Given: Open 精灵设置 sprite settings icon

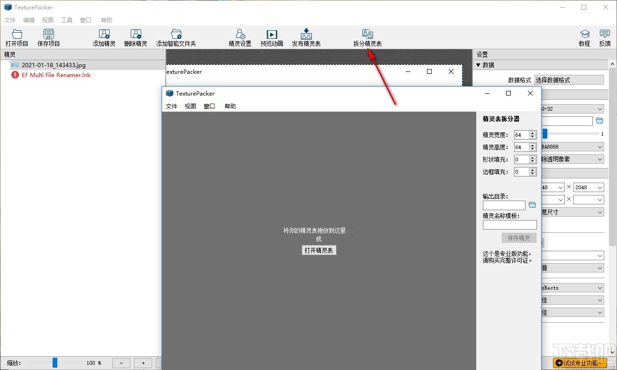Looking at the screenshot, I should [x=240, y=38].
